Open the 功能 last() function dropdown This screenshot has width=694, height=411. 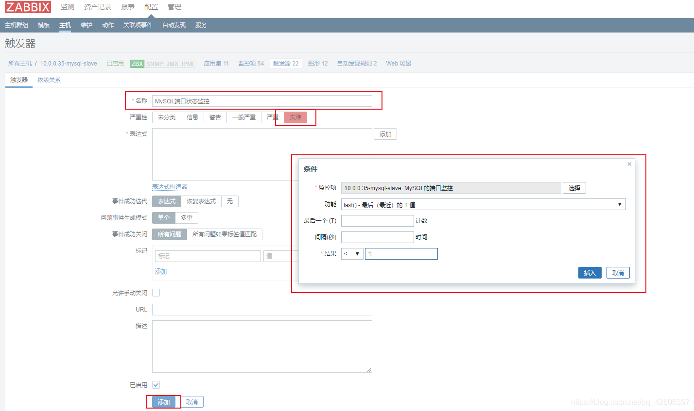pyautogui.click(x=483, y=204)
